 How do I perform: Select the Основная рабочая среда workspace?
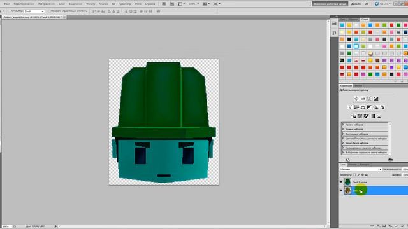click(x=330, y=4)
